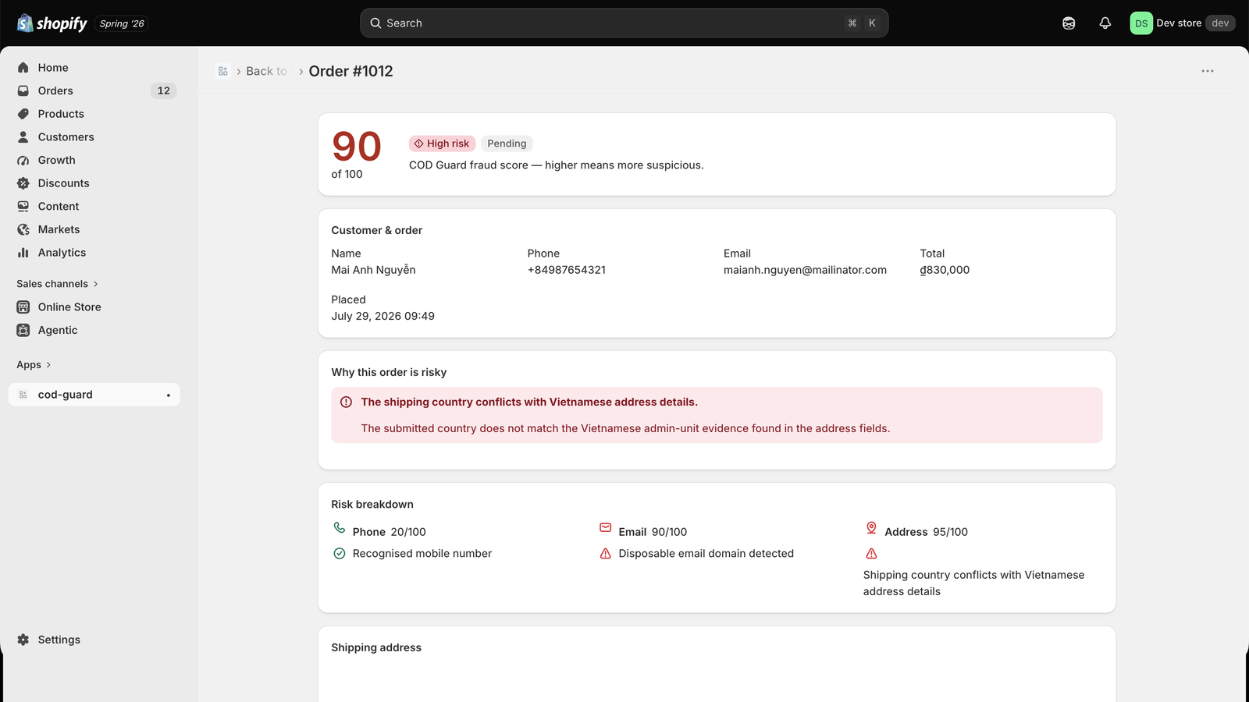
Task: Click the email maianh.nguyen@mailinator.com
Action: tap(805, 270)
